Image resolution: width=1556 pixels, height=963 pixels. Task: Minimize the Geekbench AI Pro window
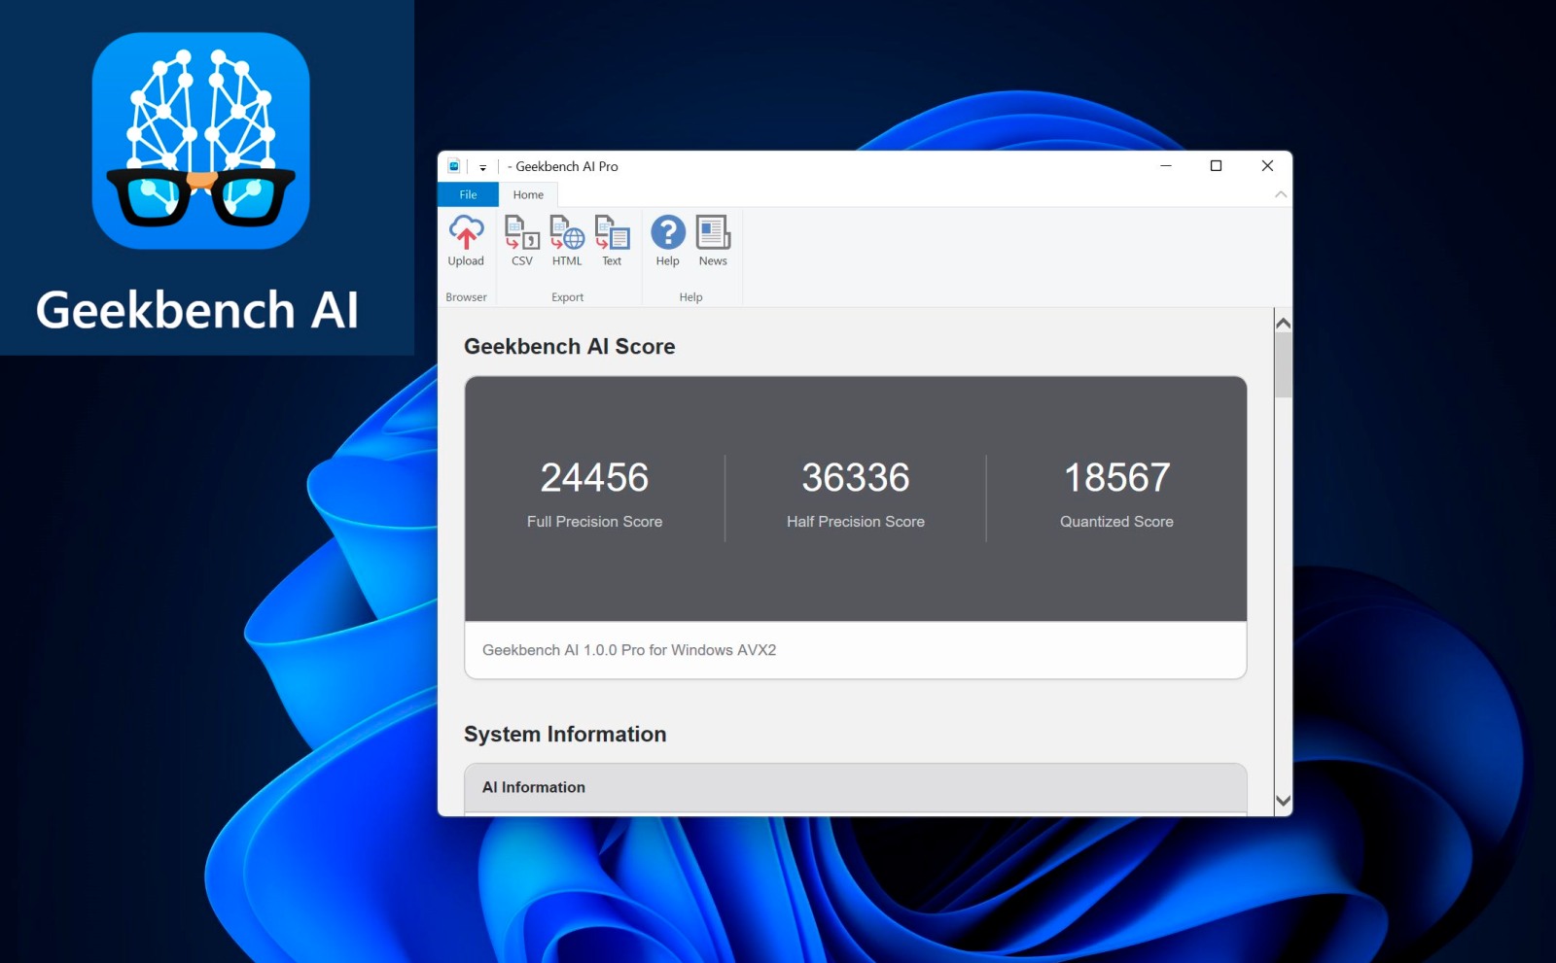[x=1166, y=166]
